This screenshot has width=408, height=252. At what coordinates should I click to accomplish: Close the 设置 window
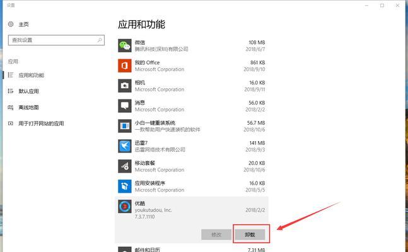pos(397,5)
